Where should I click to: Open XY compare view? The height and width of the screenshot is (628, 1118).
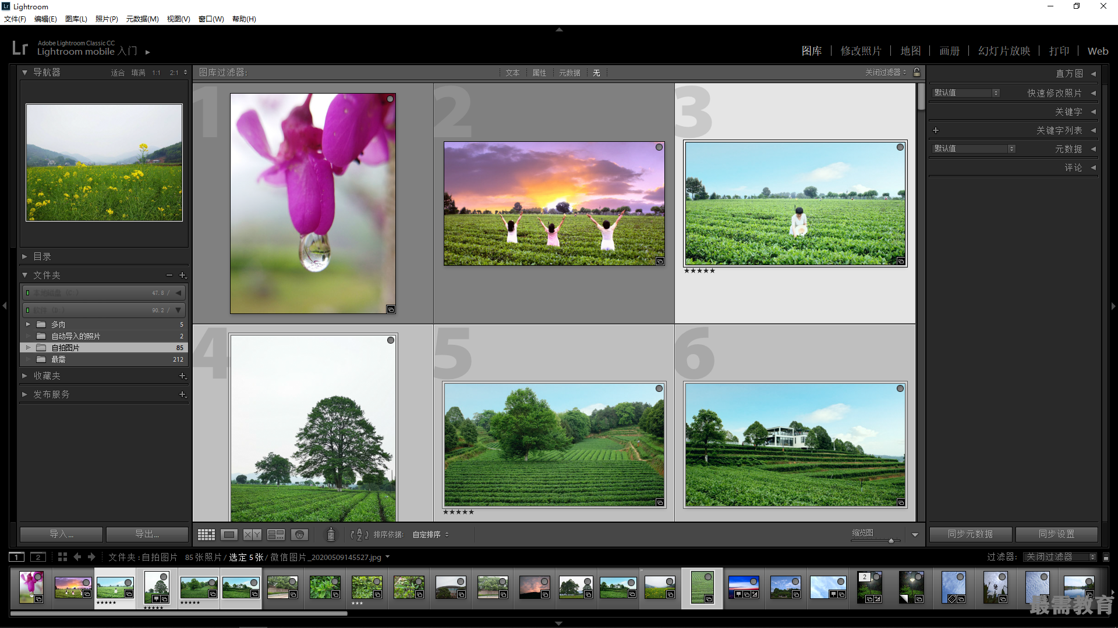click(252, 534)
